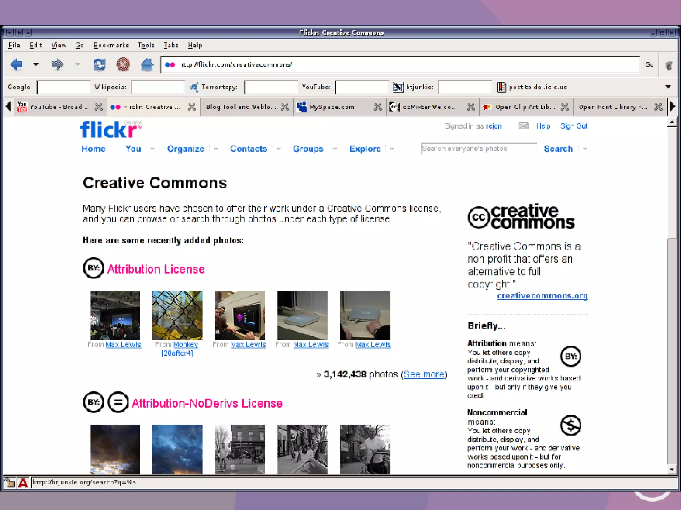Open the Bookmarks menu
Screen dimensions: 681x510
[x=111, y=45]
